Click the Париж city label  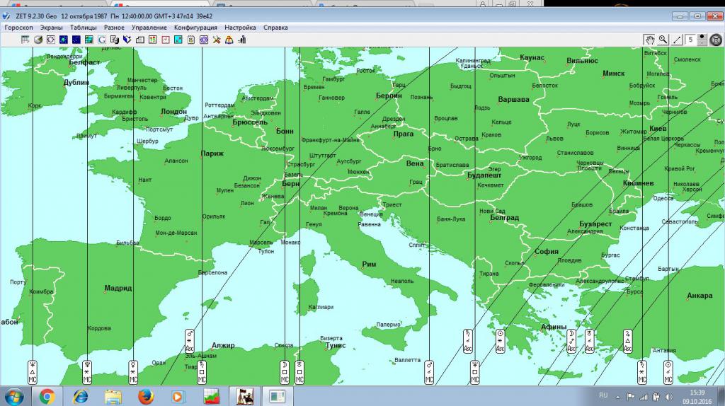[x=212, y=153]
